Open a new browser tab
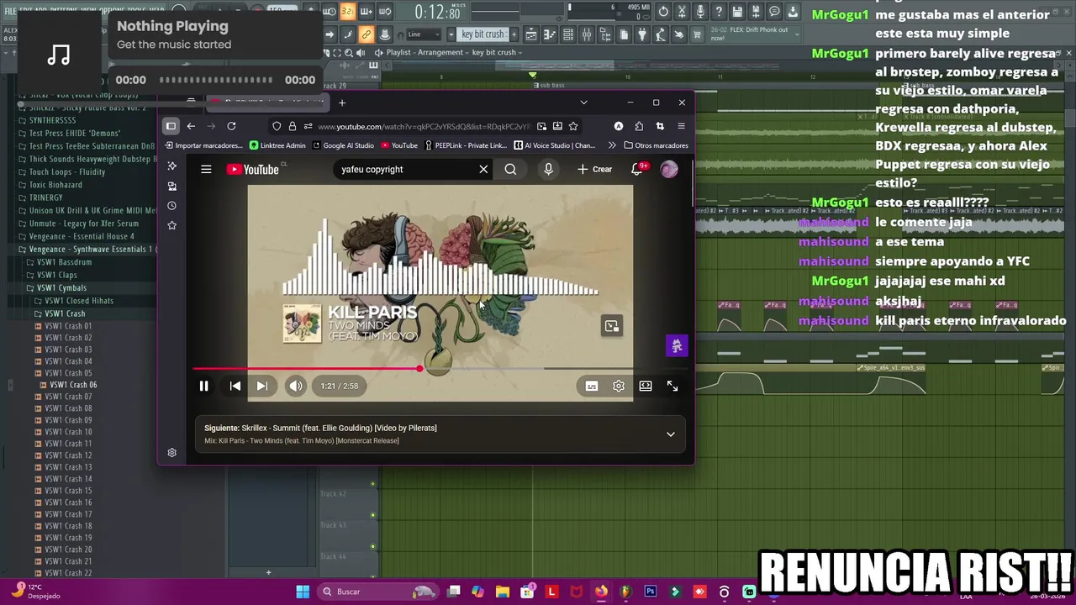 click(342, 103)
